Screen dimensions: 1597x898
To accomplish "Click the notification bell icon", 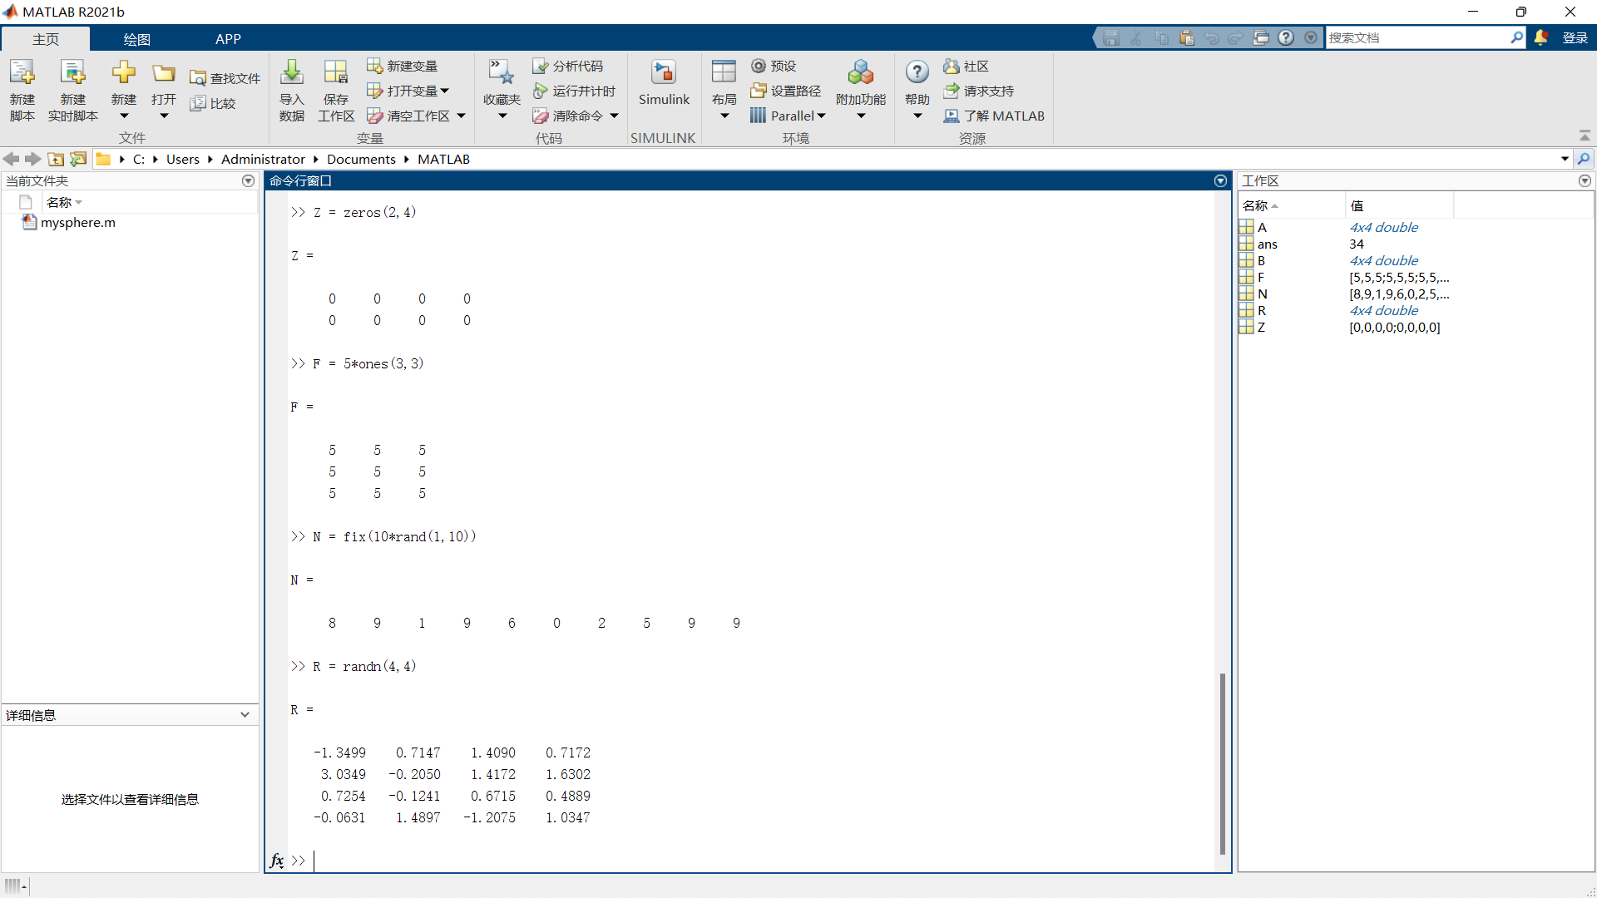I will 1541,37.
